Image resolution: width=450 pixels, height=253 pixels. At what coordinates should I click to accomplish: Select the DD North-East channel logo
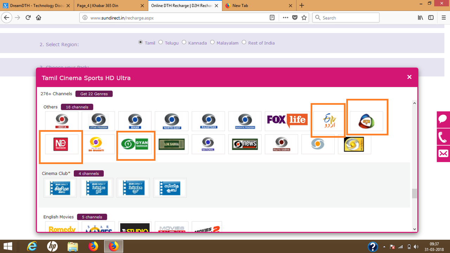(172, 121)
